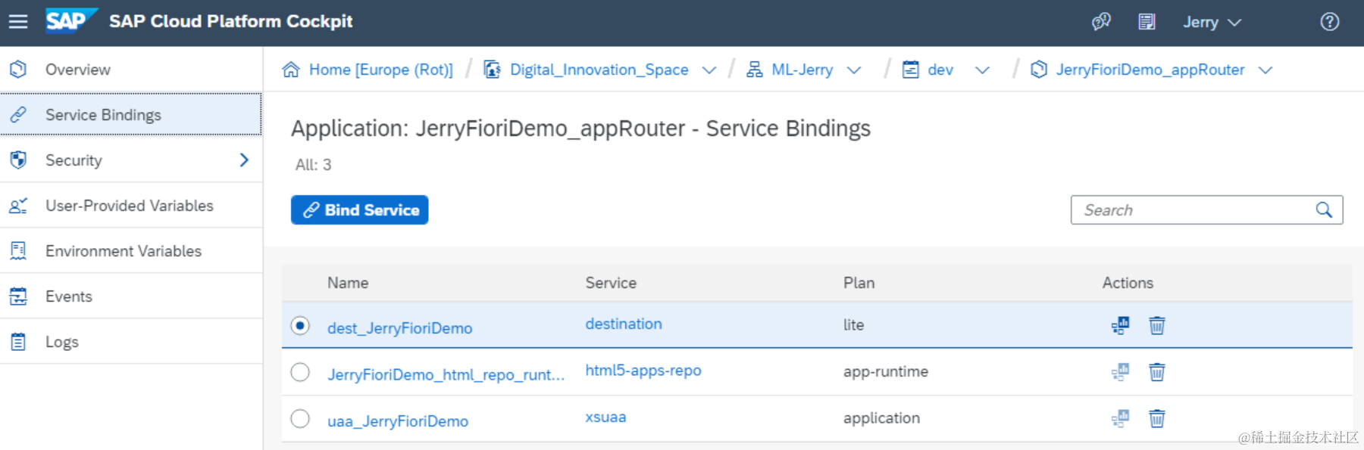Select the uaa_JerryFioriDemo radio button
The height and width of the screenshot is (450, 1364).
300,419
